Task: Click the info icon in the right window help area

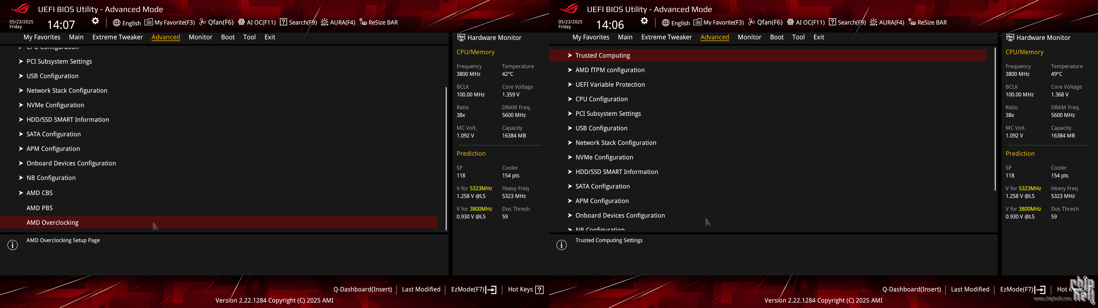Action: coord(562,245)
